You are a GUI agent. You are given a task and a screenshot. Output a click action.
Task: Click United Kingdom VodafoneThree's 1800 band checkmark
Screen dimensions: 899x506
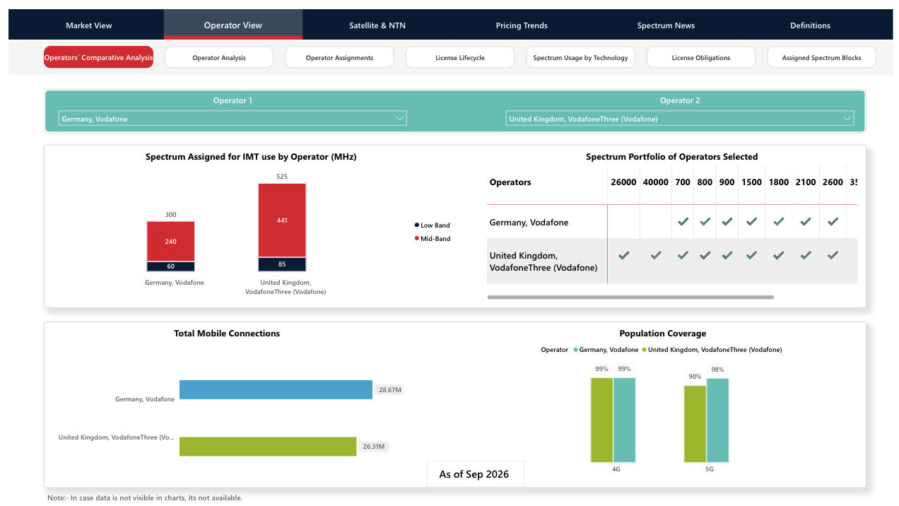coord(778,256)
